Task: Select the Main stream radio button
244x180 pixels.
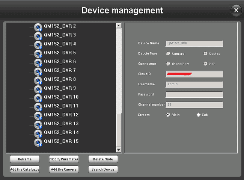Action: point(168,115)
